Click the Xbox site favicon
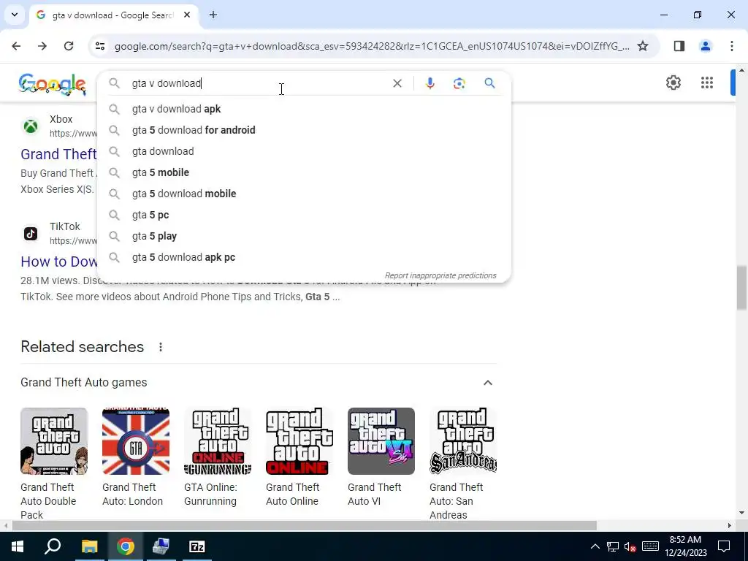This screenshot has width=748, height=561. click(x=31, y=126)
